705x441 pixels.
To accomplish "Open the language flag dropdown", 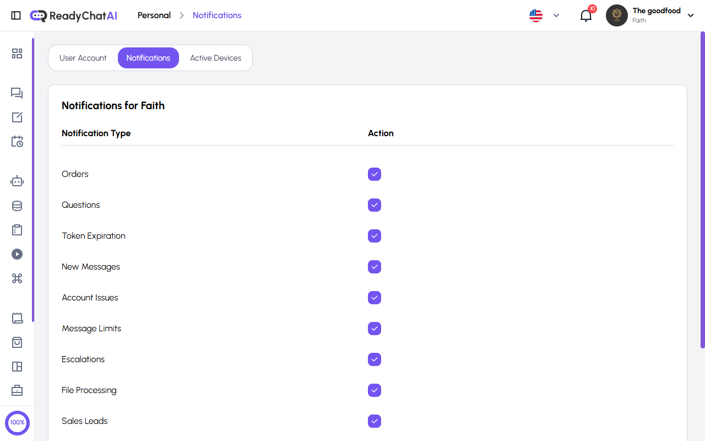I will pyautogui.click(x=544, y=15).
